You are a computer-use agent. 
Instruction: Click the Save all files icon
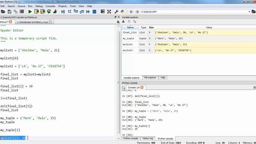(16, 12)
